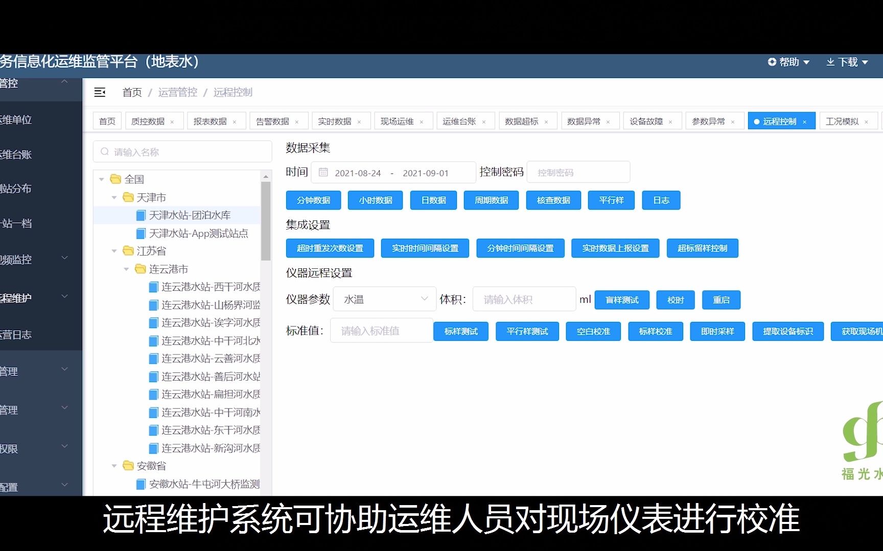The width and height of the screenshot is (883, 551).
Task: Click the 安徽省 folder icon
Action: pos(128,465)
